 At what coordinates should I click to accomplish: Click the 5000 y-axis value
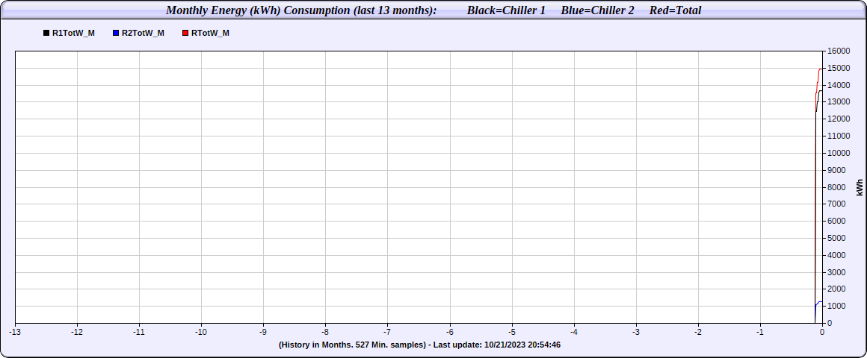point(836,238)
